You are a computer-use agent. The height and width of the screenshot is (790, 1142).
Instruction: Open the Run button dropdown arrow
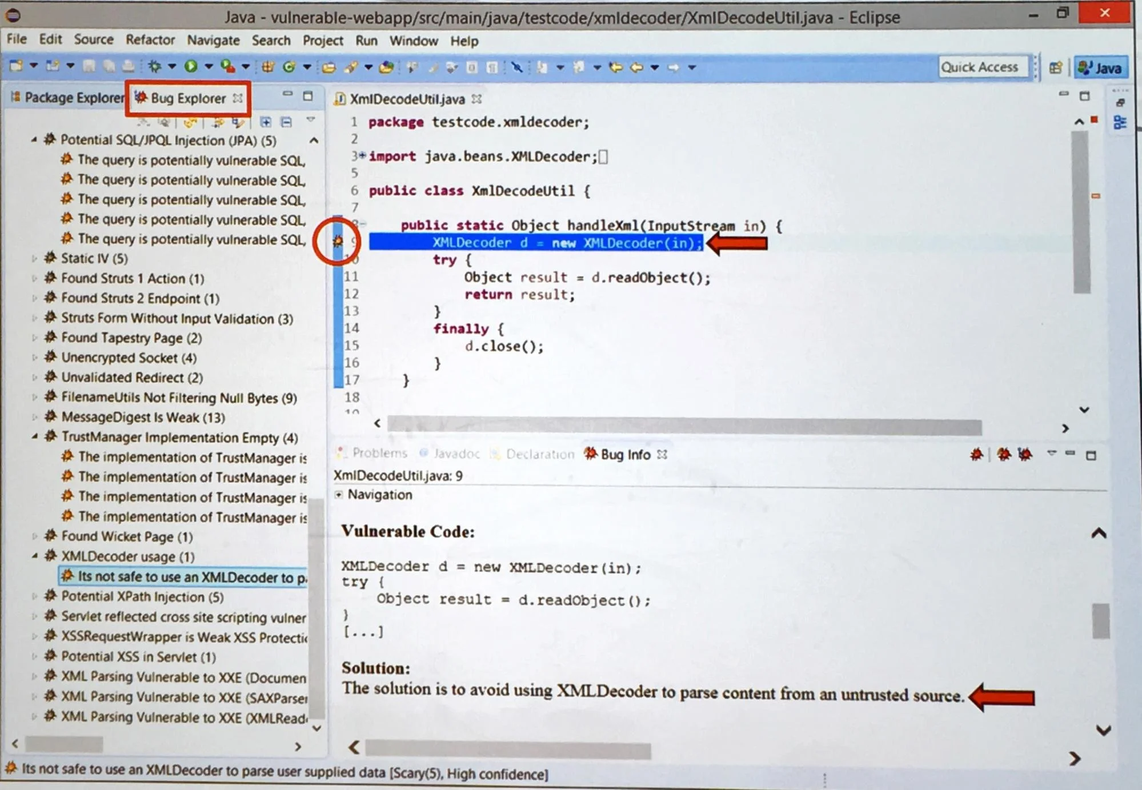(x=209, y=67)
